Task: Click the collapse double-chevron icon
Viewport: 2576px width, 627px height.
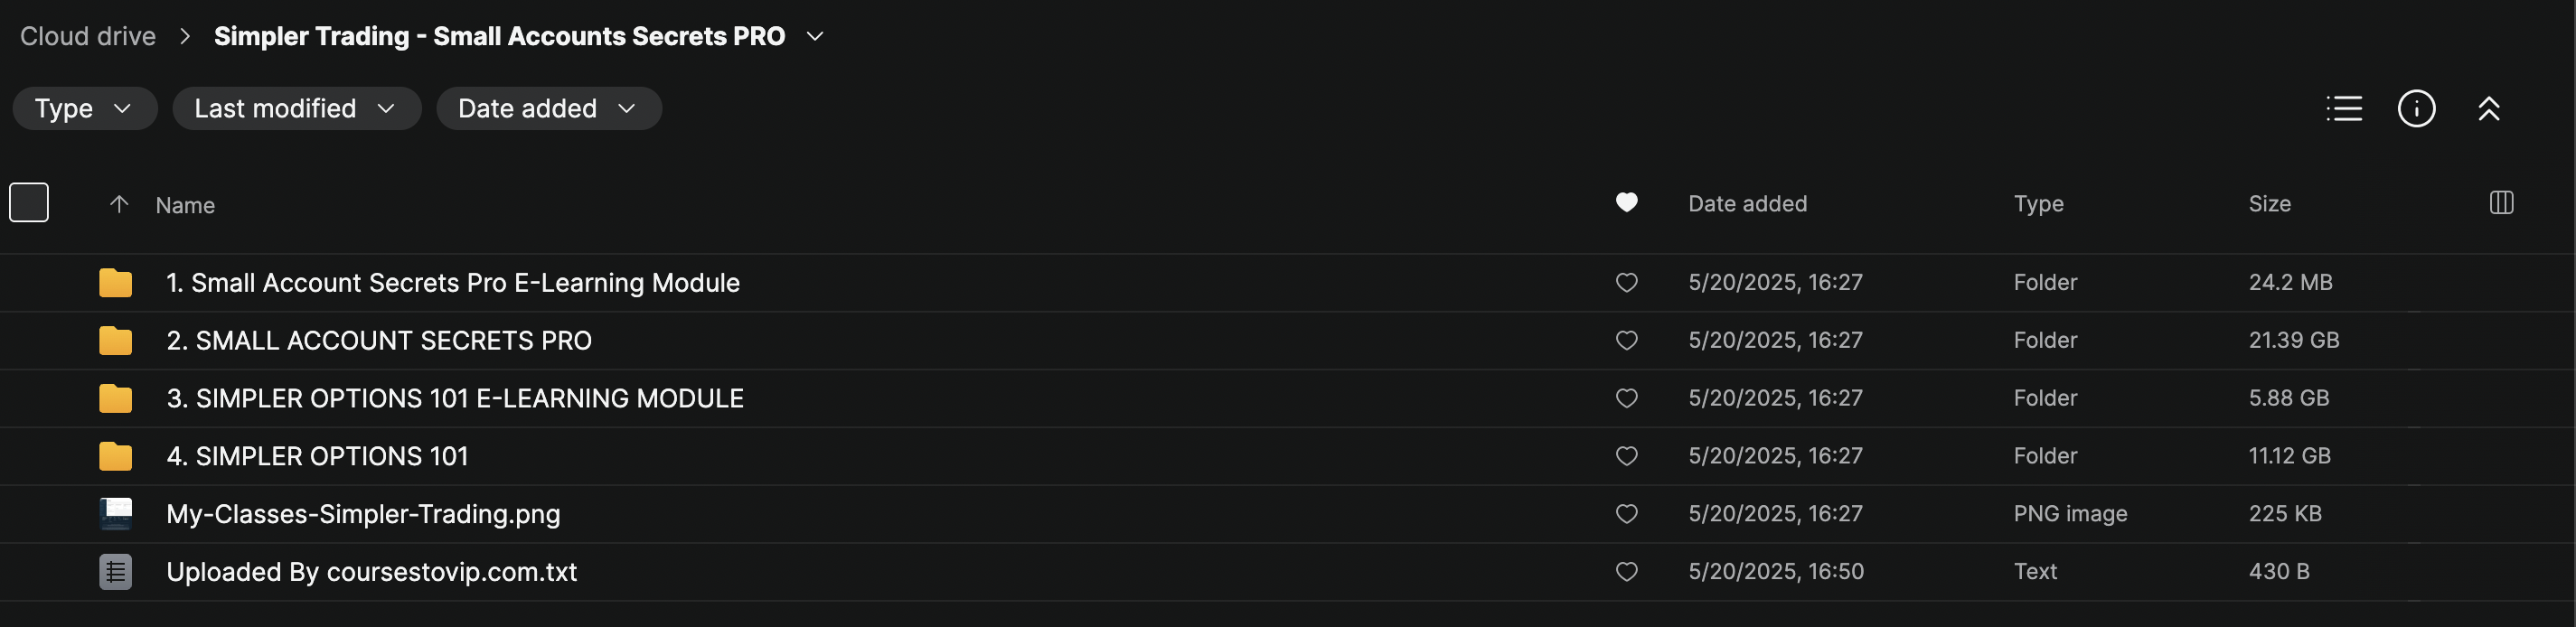Action: pyautogui.click(x=2488, y=108)
